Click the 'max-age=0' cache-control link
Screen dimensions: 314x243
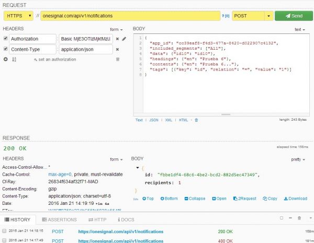click(60, 175)
